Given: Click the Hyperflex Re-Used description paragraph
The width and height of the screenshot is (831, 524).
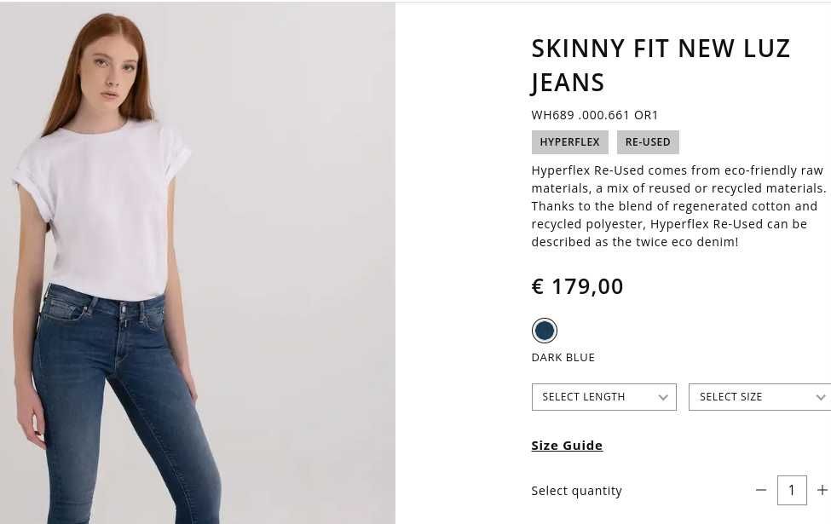Looking at the screenshot, I should click(x=679, y=206).
